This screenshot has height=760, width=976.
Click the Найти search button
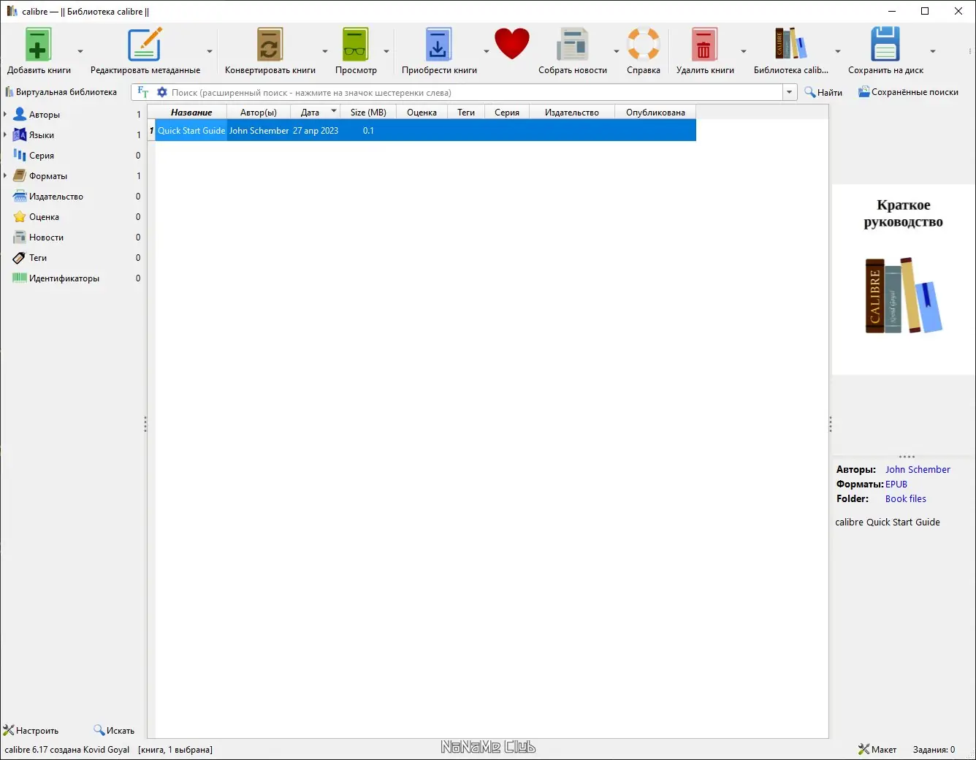823,92
